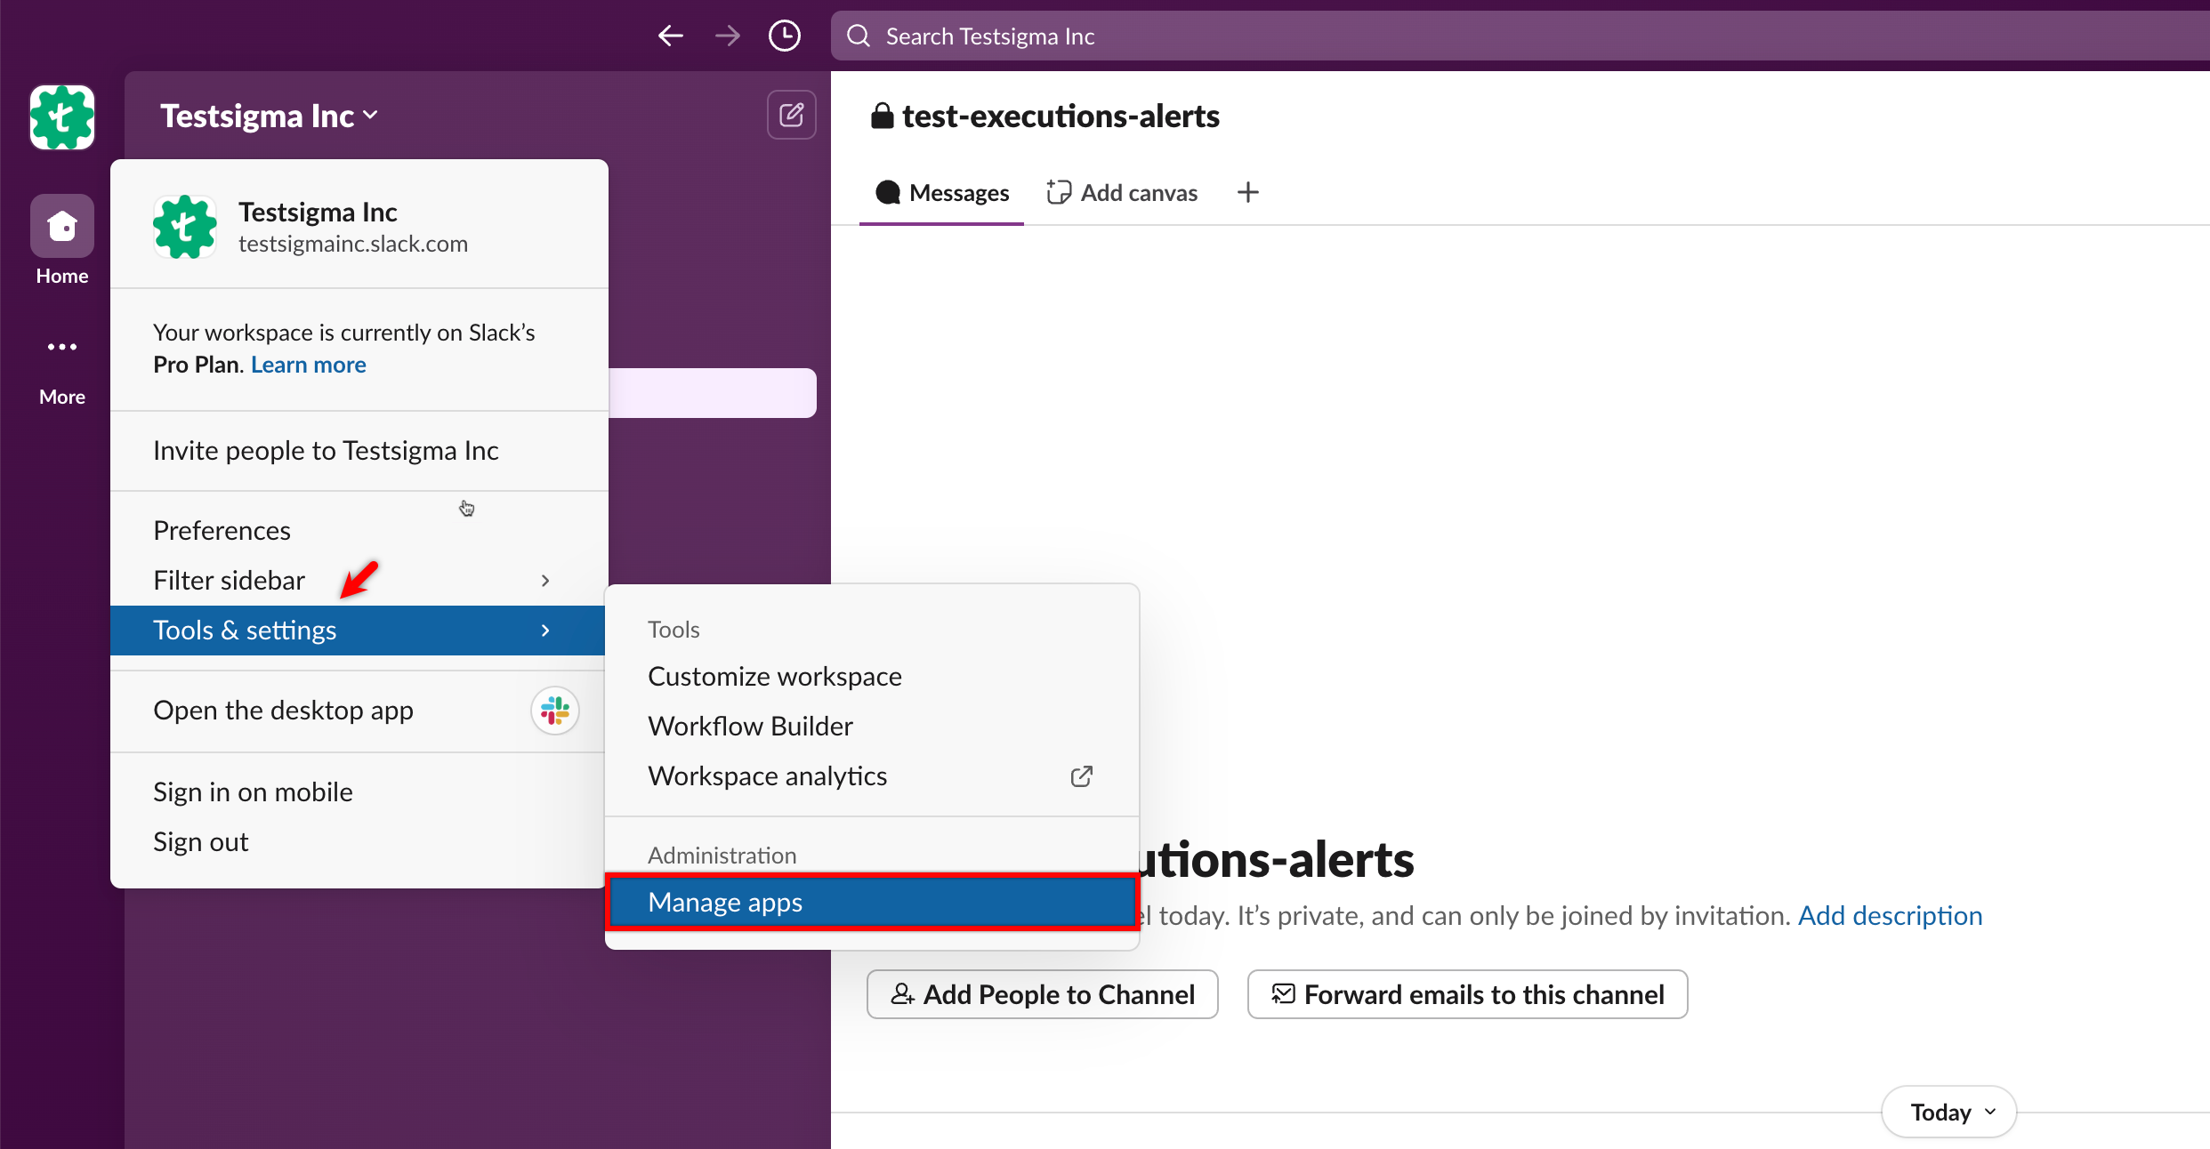This screenshot has height=1149, width=2210.
Task: Expand the Filter sidebar submenu
Action: [544, 580]
